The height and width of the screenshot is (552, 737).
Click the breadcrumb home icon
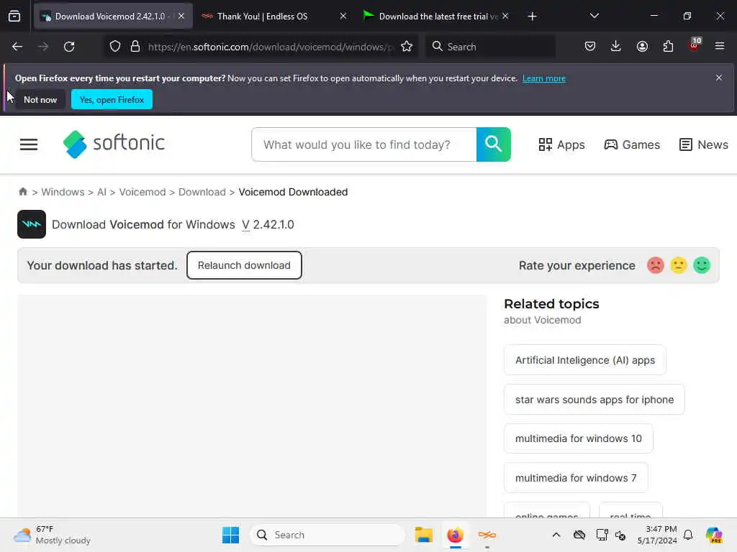click(x=22, y=191)
